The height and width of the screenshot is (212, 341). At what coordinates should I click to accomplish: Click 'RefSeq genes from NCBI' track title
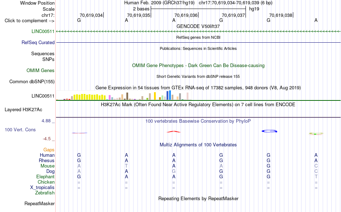pyautogui.click(x=198, y=37)
